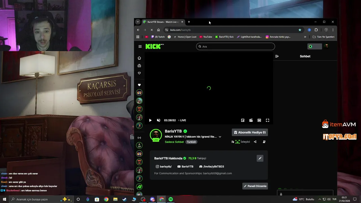Click the live broadcast recommended icon in sidebar

coord(139,138)
